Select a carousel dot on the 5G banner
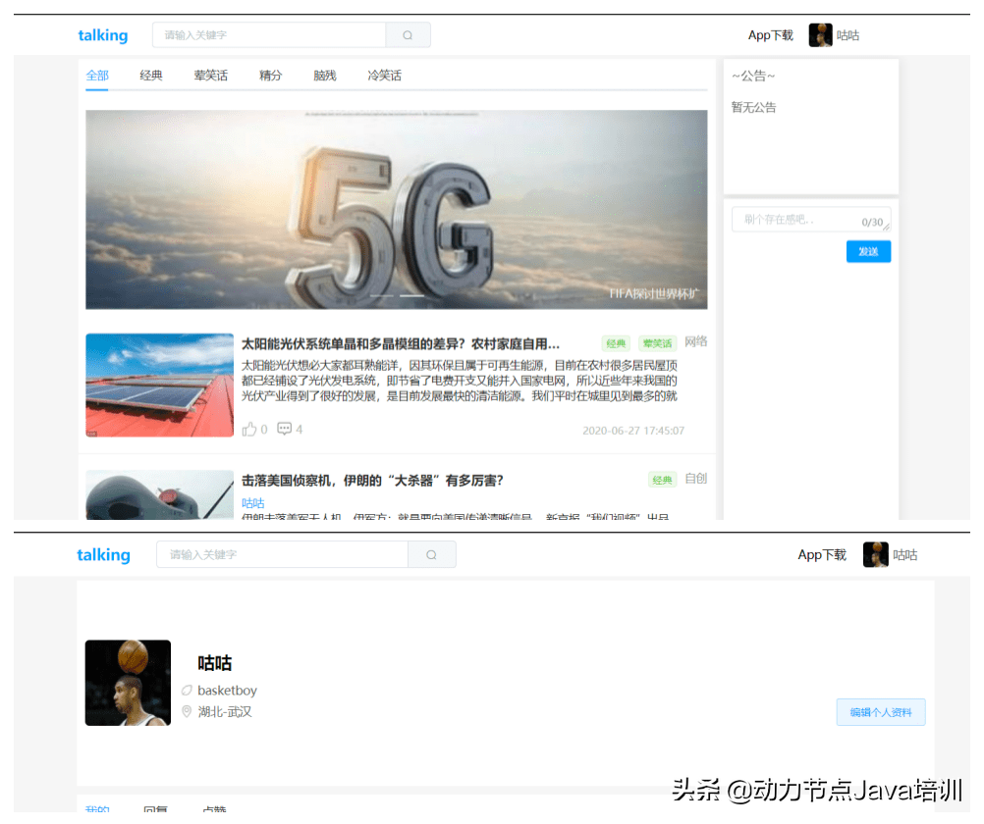 410,293
